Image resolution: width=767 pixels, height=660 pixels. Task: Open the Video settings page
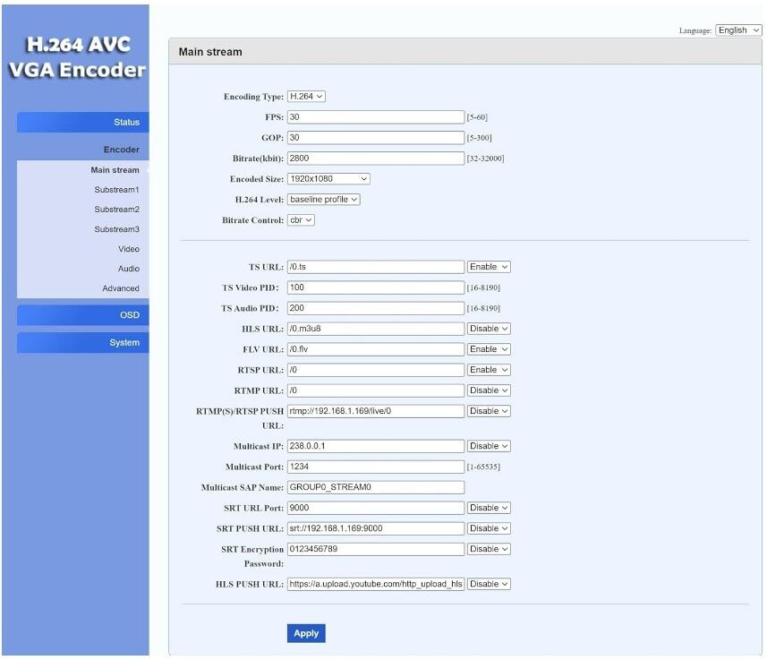pos(127,249)
